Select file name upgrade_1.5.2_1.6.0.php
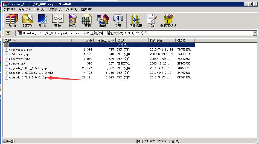The height and width of the screenshot is (144, 259). [28, 77]
